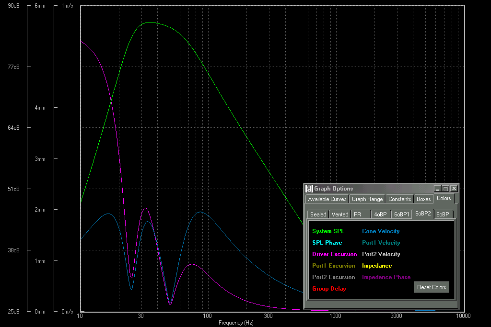Viewport: 491px width, 327px height.
Task: Pick a color for Impedance
Action: pyautogui.click(x=377, y=266)
